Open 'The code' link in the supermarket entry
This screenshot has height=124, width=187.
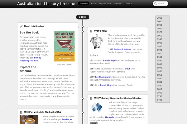109,117
